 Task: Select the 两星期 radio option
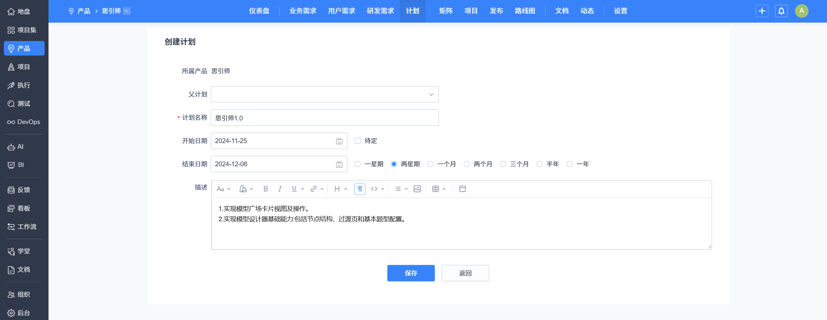tap(394, 164)
